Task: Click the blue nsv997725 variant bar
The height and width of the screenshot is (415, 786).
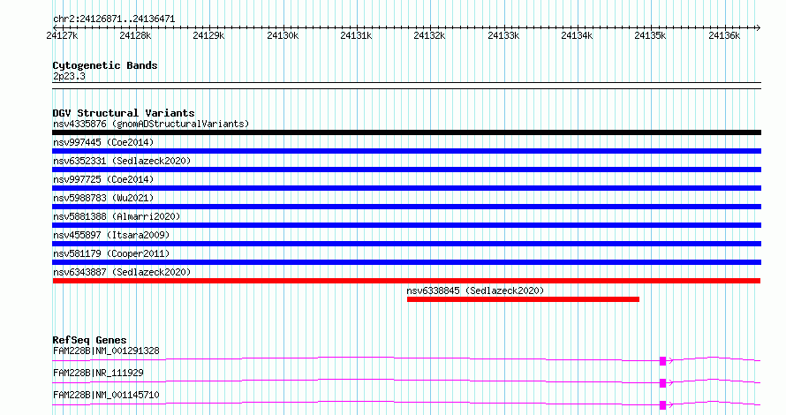Action: (406, 188)
